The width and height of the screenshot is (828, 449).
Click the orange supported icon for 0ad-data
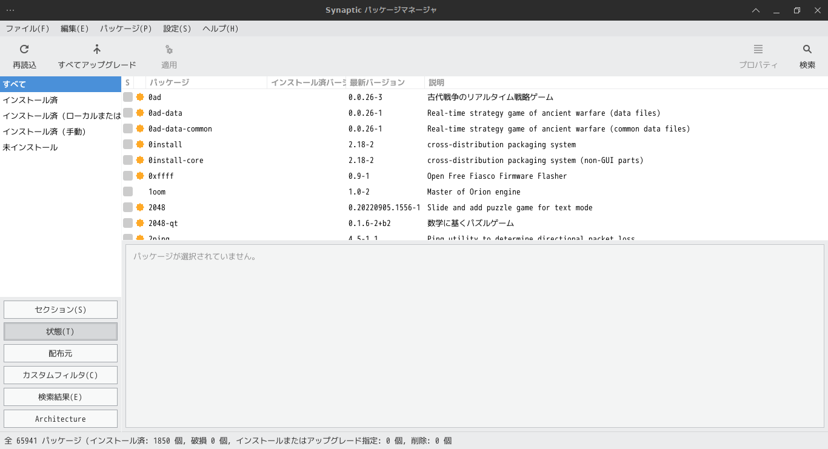(x=140, y=113)
